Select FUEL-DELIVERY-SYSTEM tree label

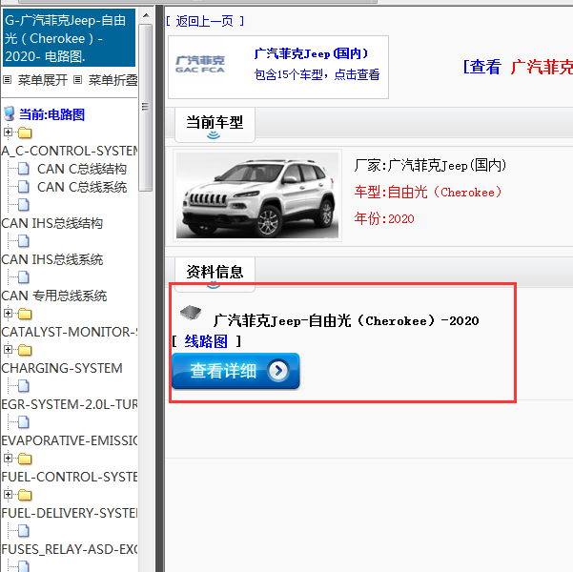[70, 513]
